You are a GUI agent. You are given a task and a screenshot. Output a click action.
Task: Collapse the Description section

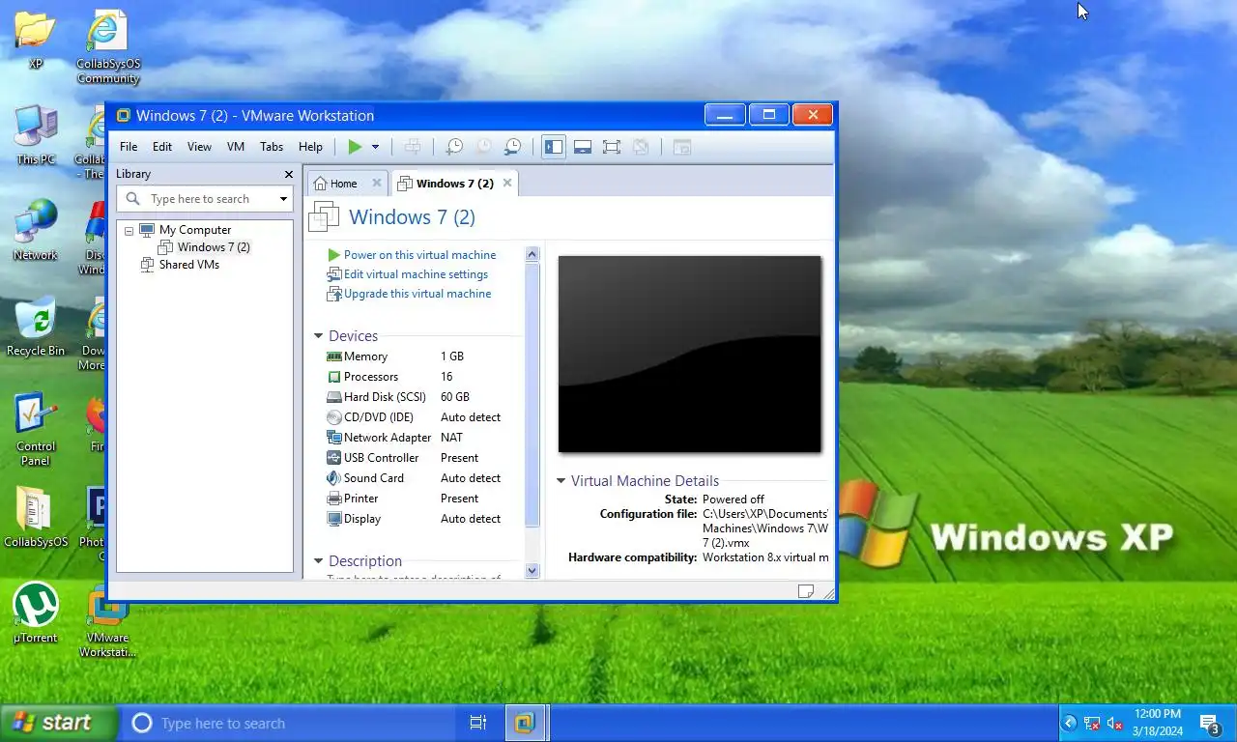click(318, 561)
